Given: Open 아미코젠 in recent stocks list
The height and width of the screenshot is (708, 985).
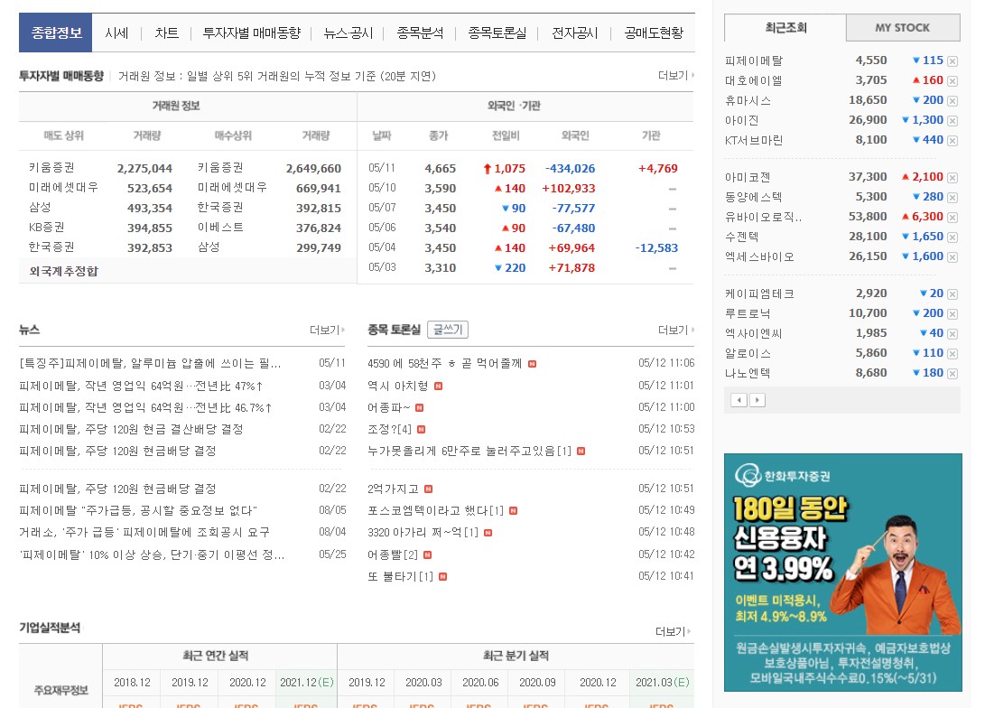Looking at the screenshot, I should pyautogui.click(x=748, y=177).
